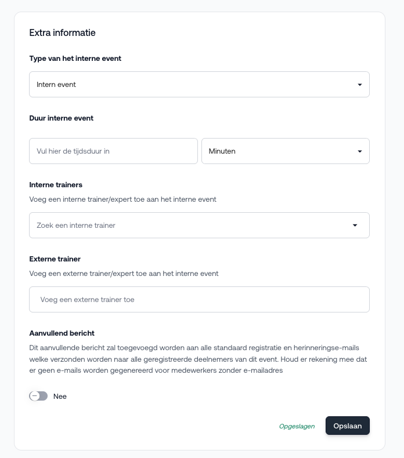404x458 pixels.
Task: Click the "Nee" label beside the switch
Action: tap(60, 397)
